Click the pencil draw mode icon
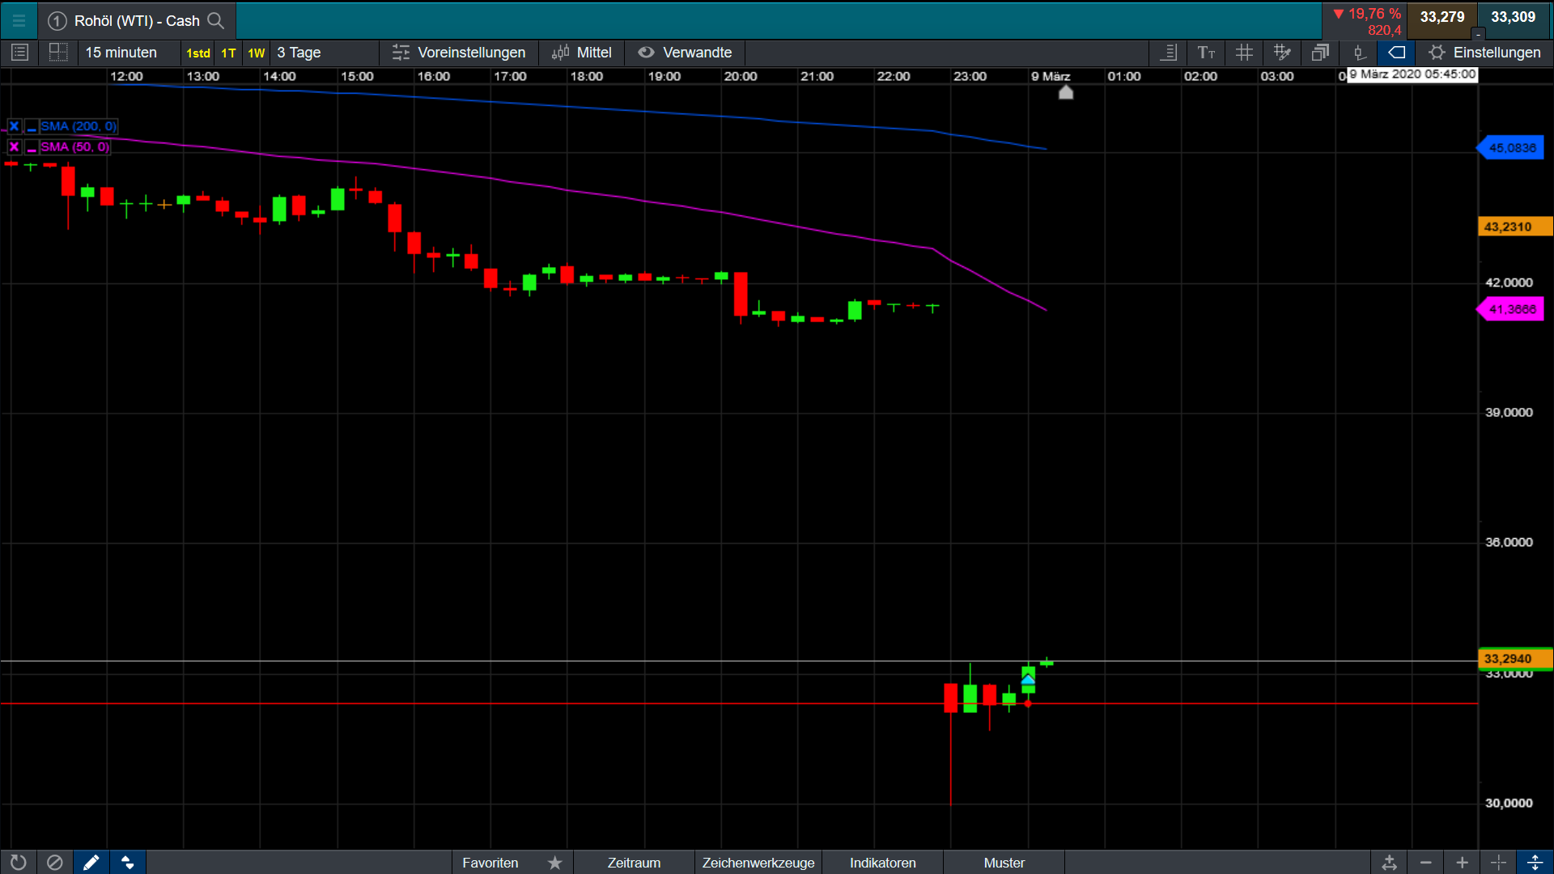Screen dimensions: 1554x874 click(x=91, y=863)
